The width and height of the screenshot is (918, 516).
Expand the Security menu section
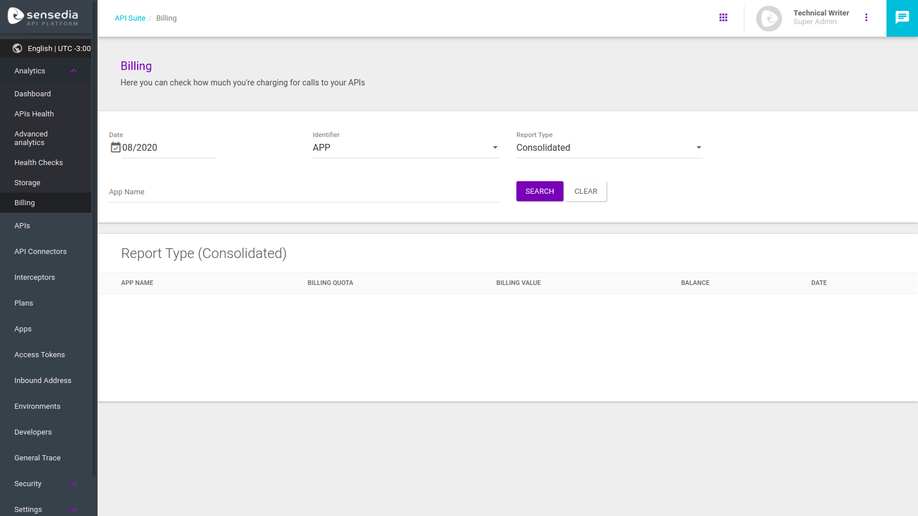(x=73, y=484)
